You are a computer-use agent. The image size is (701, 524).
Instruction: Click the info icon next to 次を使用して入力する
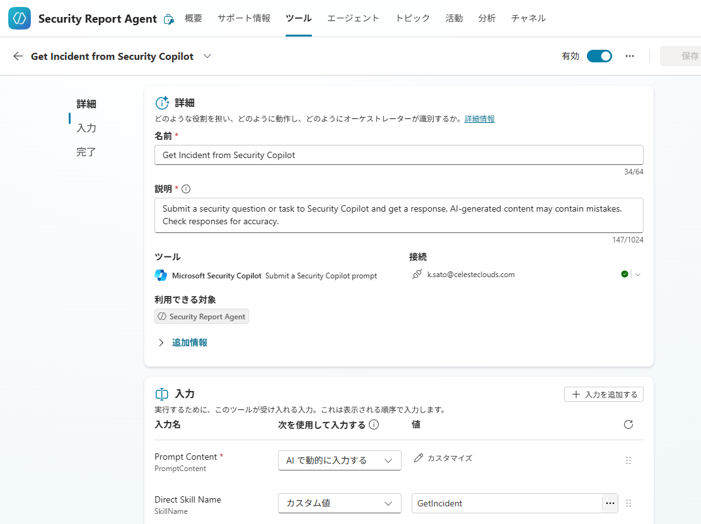coord(374,425)
